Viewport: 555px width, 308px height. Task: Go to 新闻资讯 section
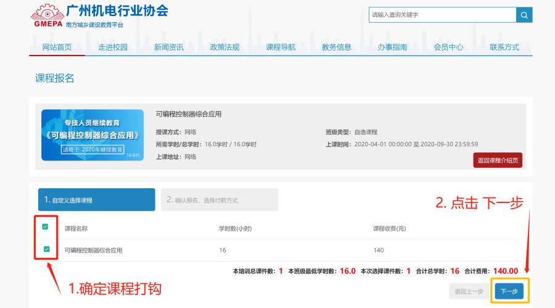click(x=168, y=48)
